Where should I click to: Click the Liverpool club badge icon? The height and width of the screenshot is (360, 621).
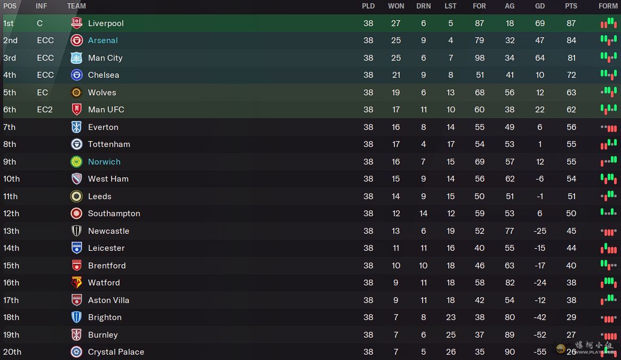point(77,23)
